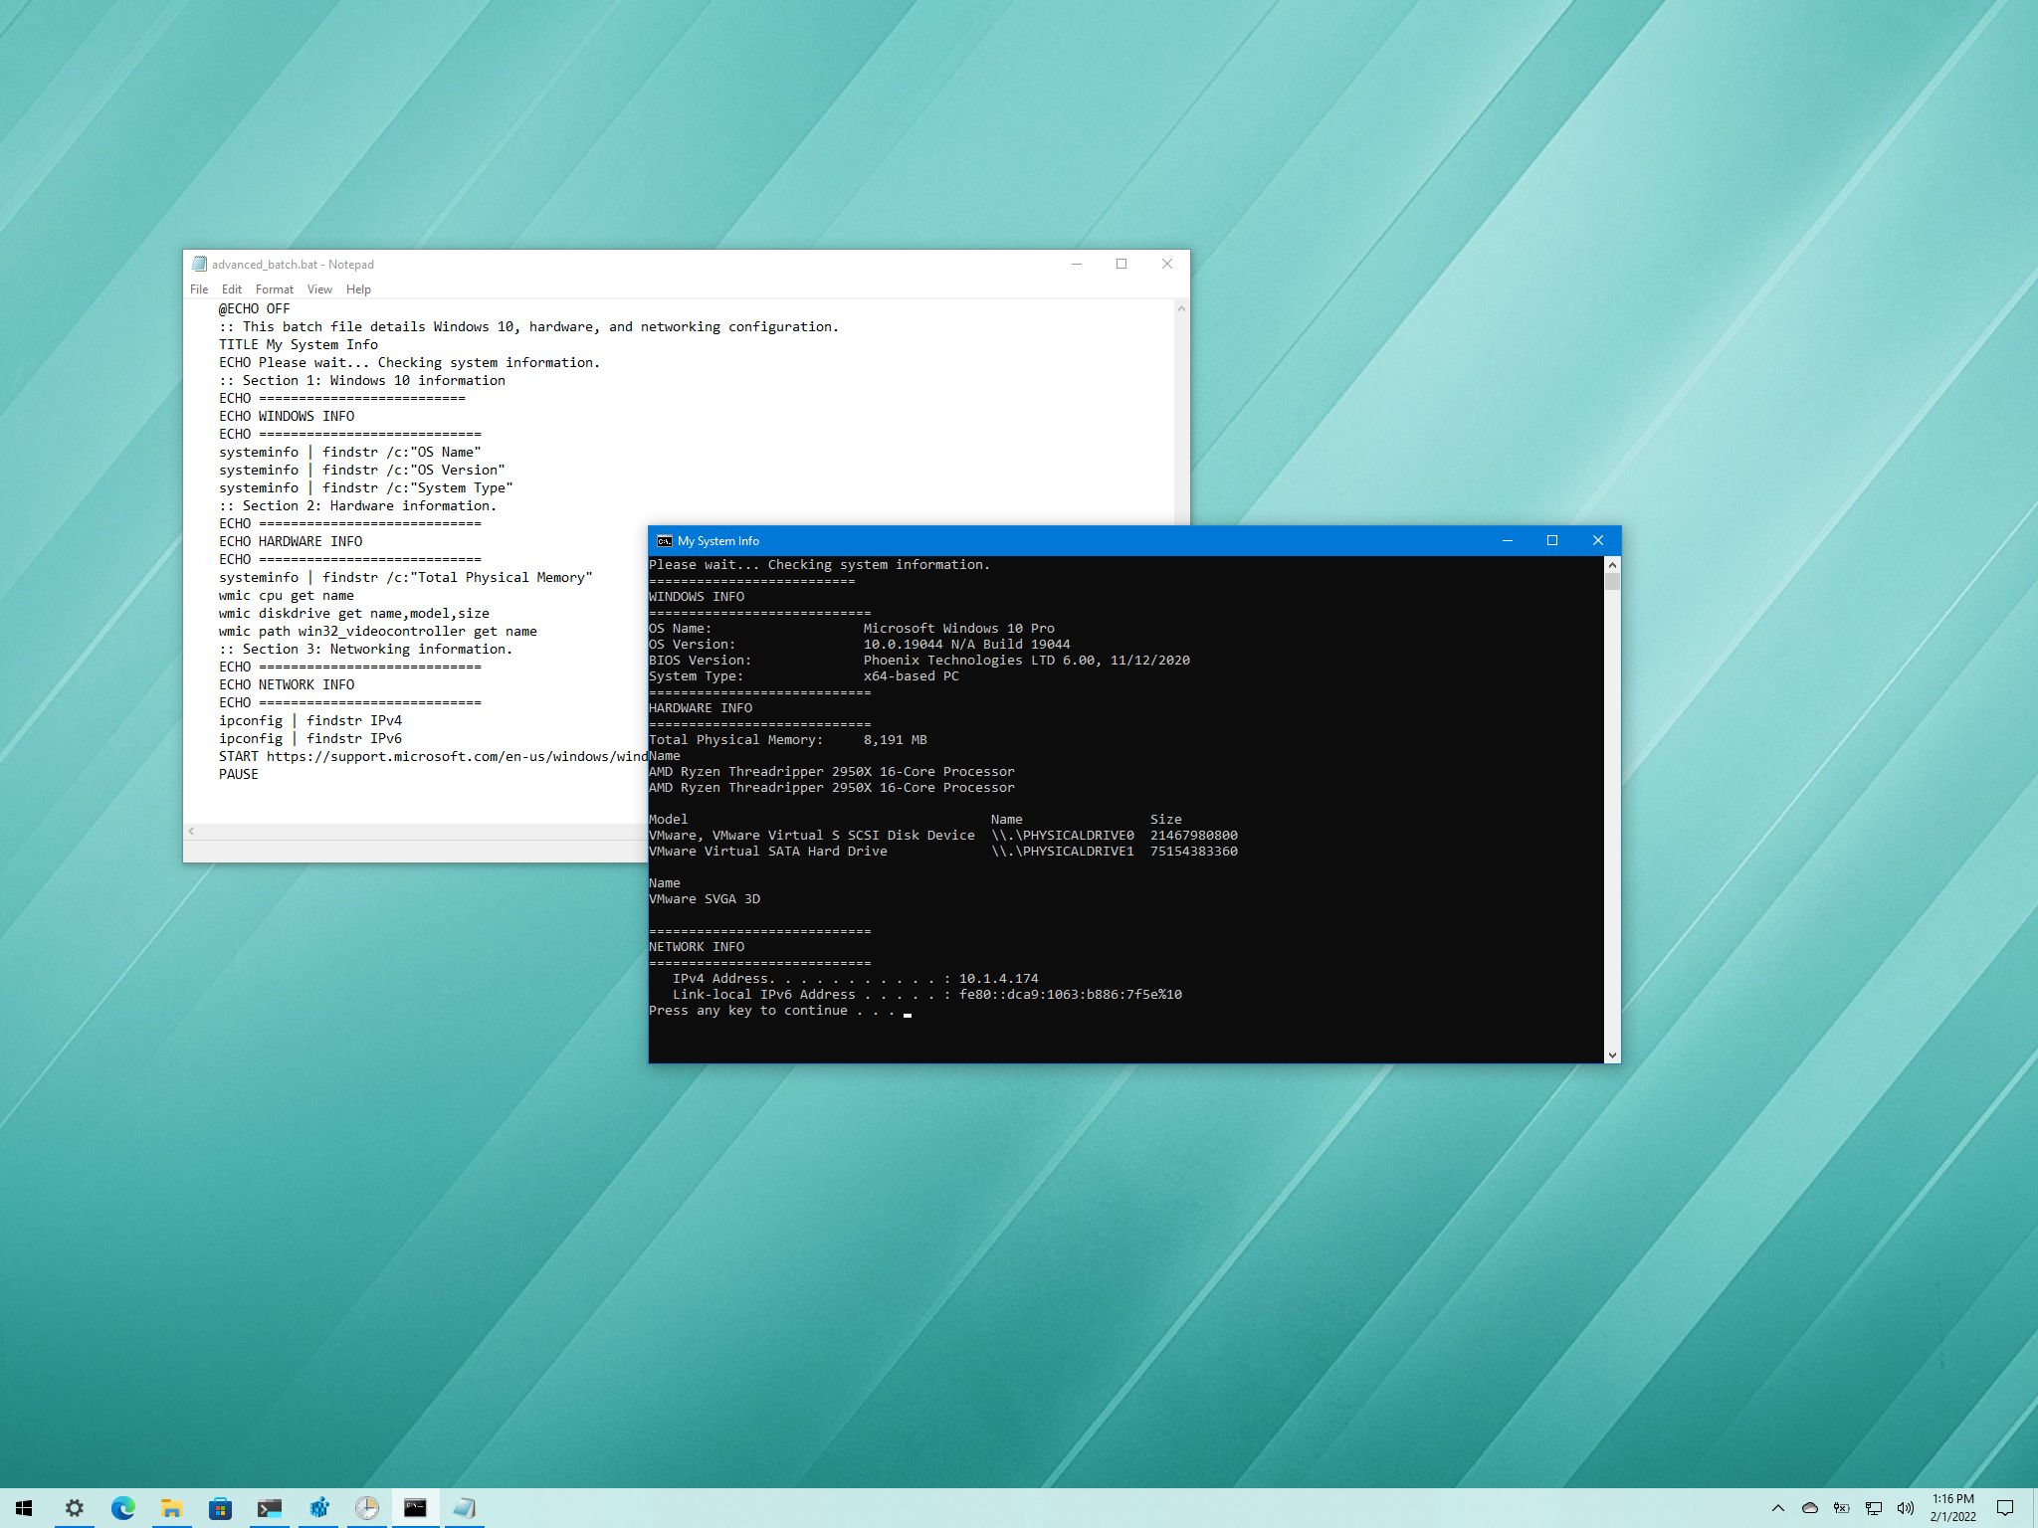Open network status tray icon
2038x1528 pixels.
[1873, 1508]
